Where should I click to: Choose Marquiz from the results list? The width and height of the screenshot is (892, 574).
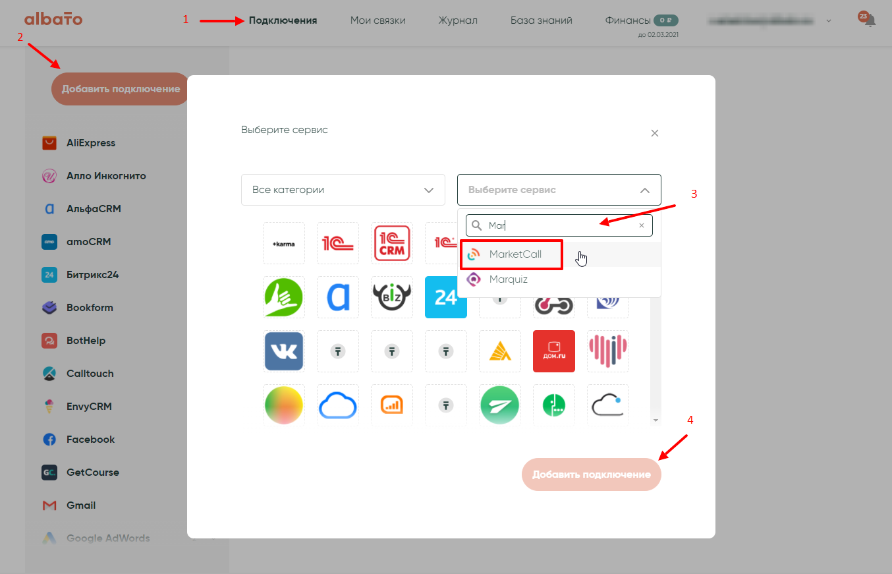(508, 279)
